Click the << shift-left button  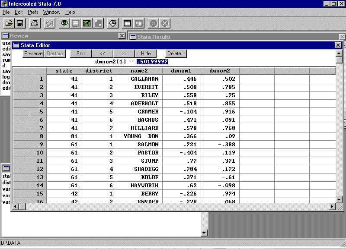click(103, 54)
